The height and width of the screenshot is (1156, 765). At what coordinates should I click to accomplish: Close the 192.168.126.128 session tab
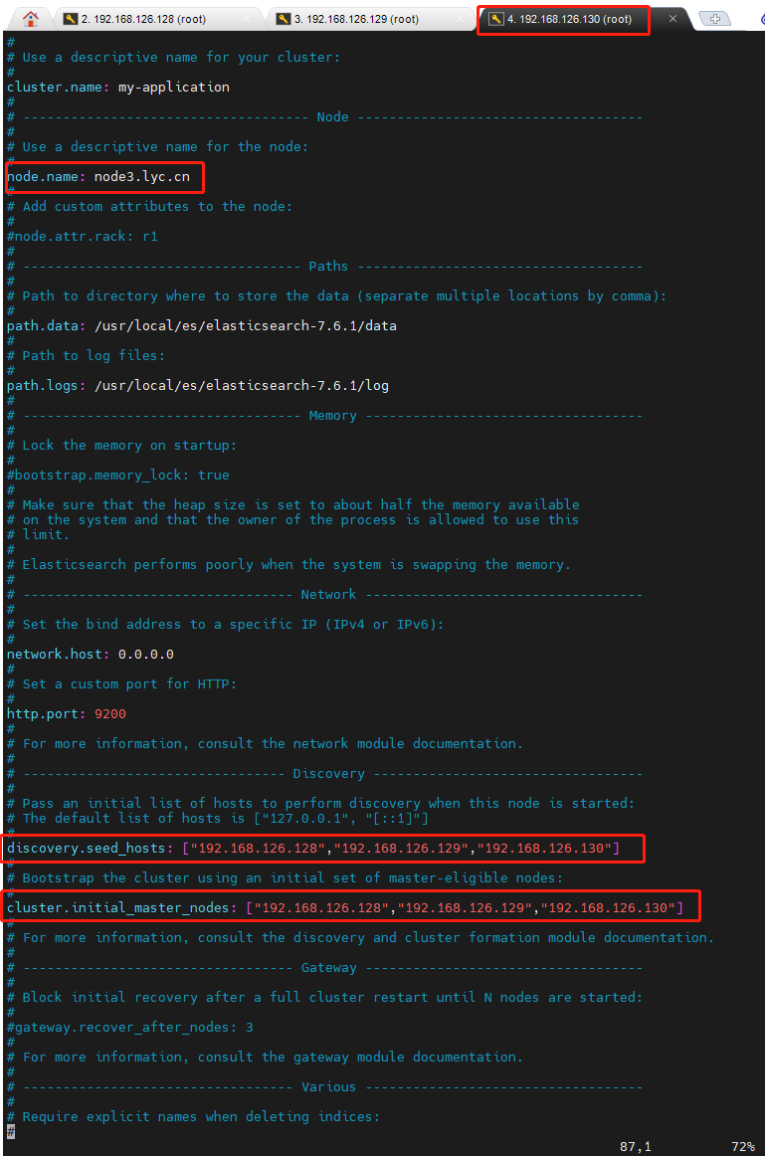click(248, 19)
